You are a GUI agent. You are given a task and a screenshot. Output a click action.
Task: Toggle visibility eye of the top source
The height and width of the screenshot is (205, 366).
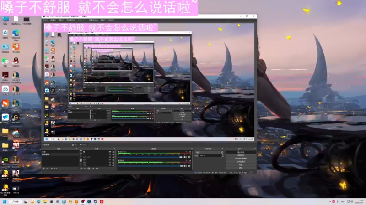click(x=110, y=152)
